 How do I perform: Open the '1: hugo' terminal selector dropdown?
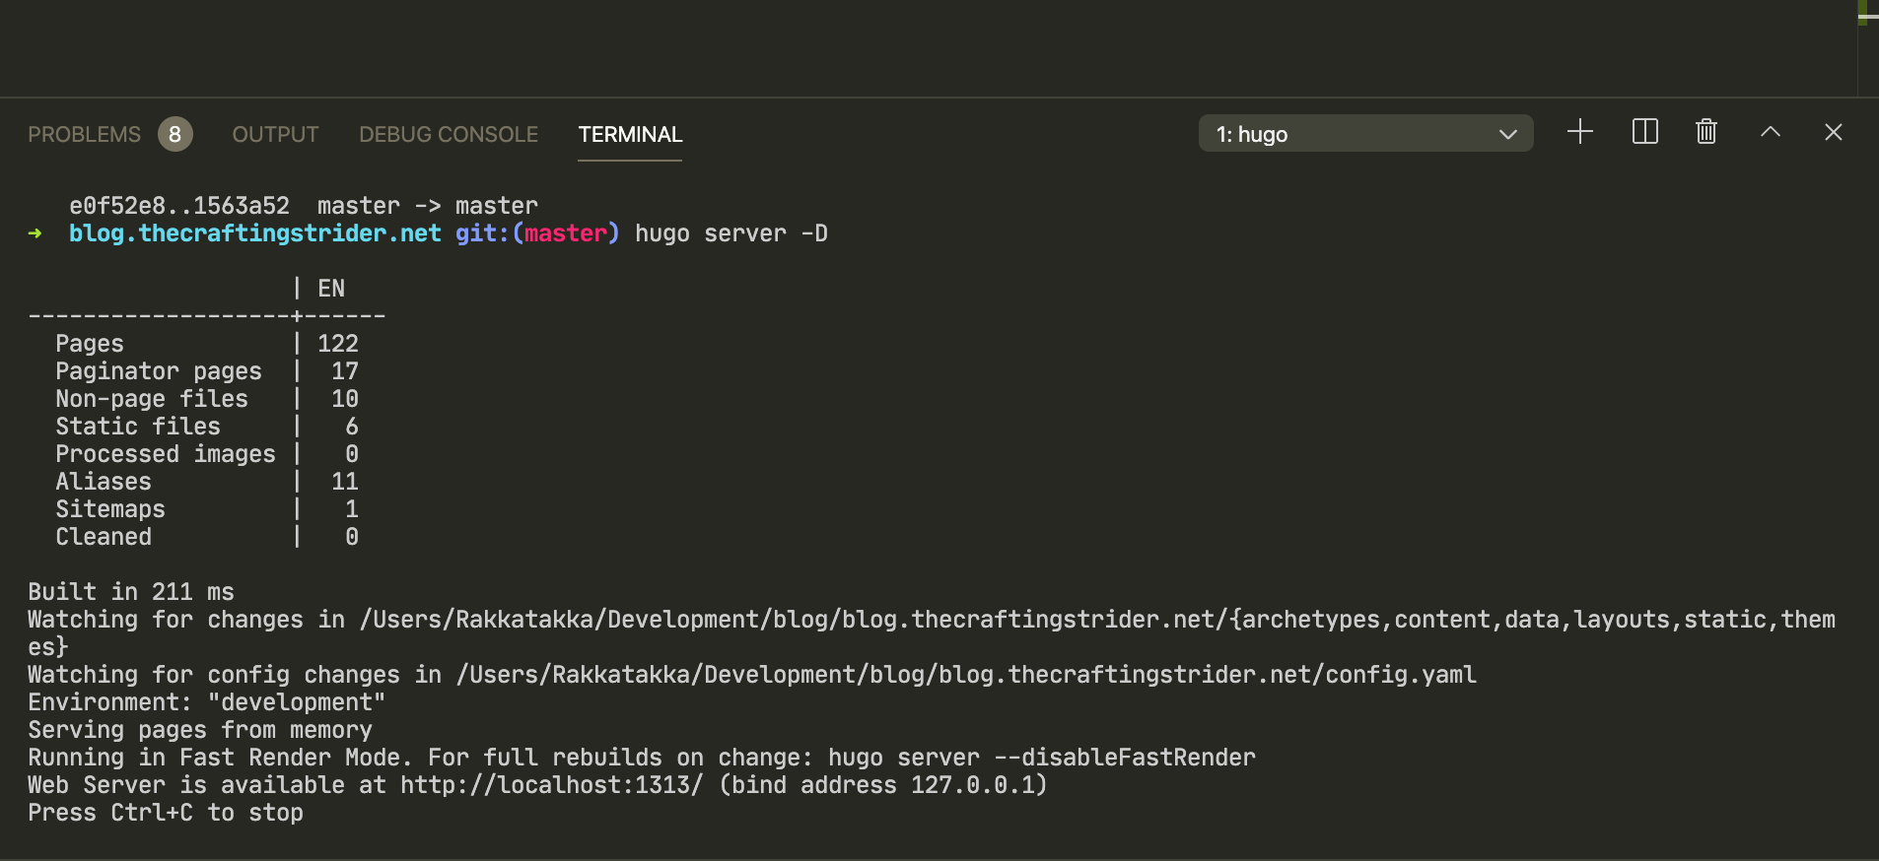(1365, 133)
